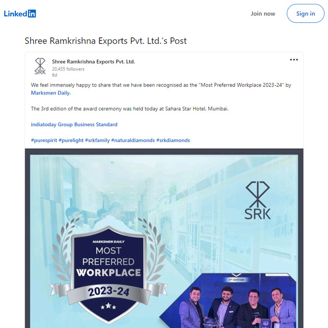Click the SRK logo in the post image
328x328 pixels.
point(257,200)
